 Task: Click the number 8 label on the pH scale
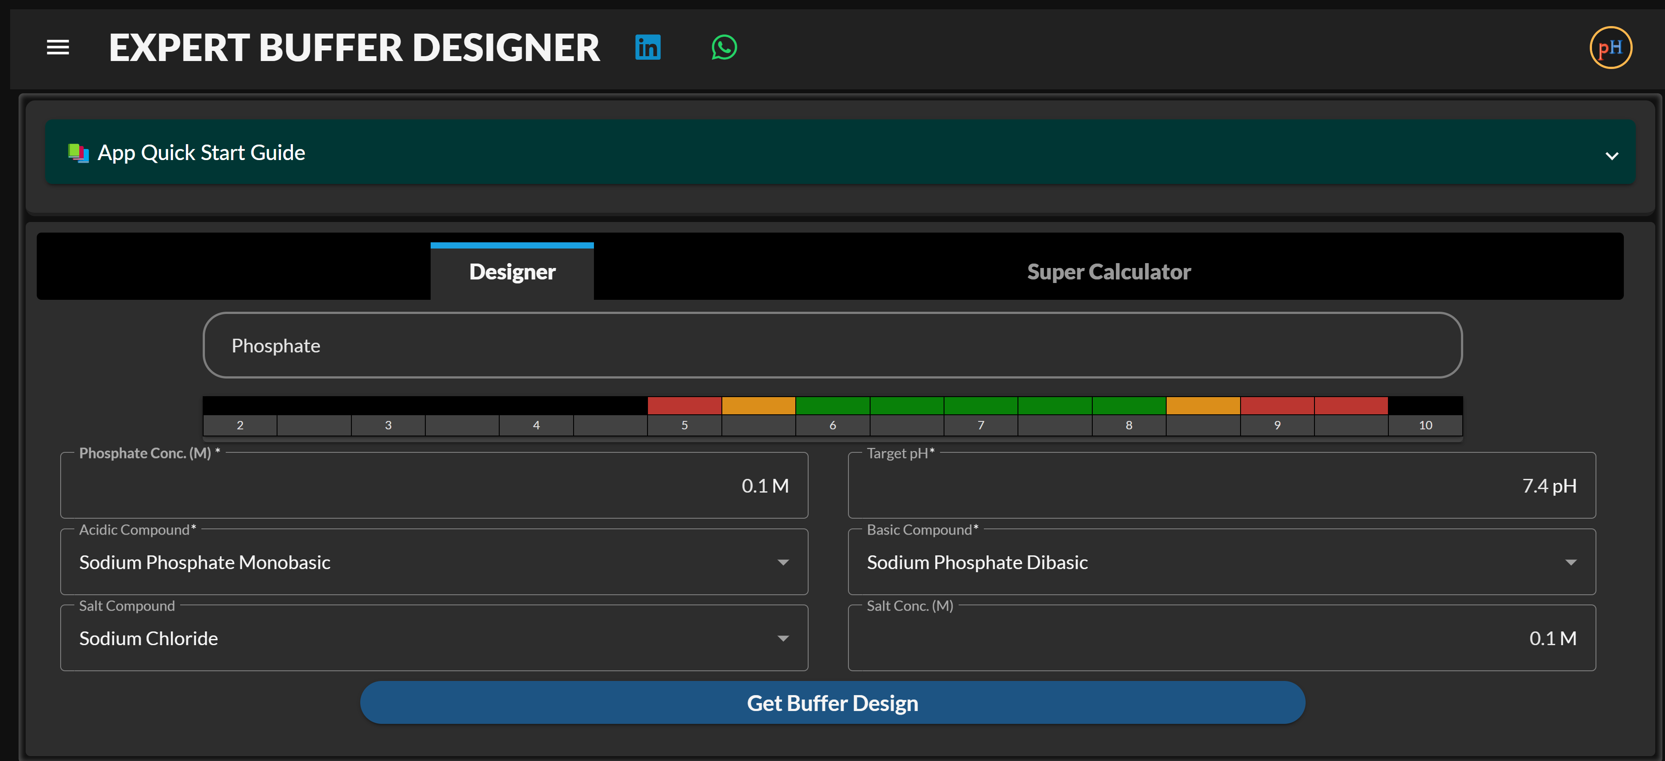coord(1129,425)
